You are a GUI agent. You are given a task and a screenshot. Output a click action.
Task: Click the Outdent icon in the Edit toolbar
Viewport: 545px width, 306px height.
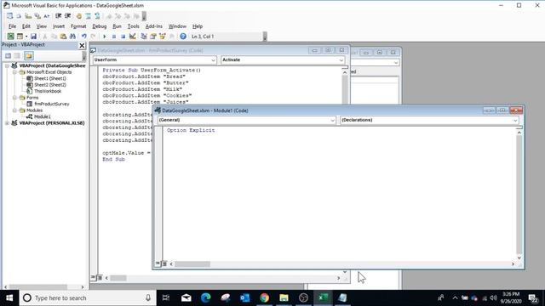(x=68, y=16)
